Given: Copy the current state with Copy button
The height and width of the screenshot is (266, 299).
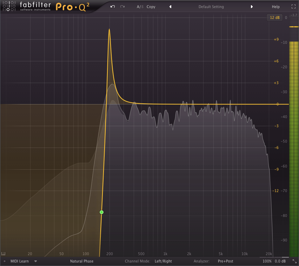Looking at the screenshot, I should click(x=151, y=7).
